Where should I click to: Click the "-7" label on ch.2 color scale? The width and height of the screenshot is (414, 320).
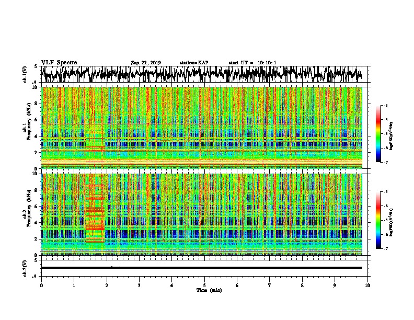click(x=386, y=248)
